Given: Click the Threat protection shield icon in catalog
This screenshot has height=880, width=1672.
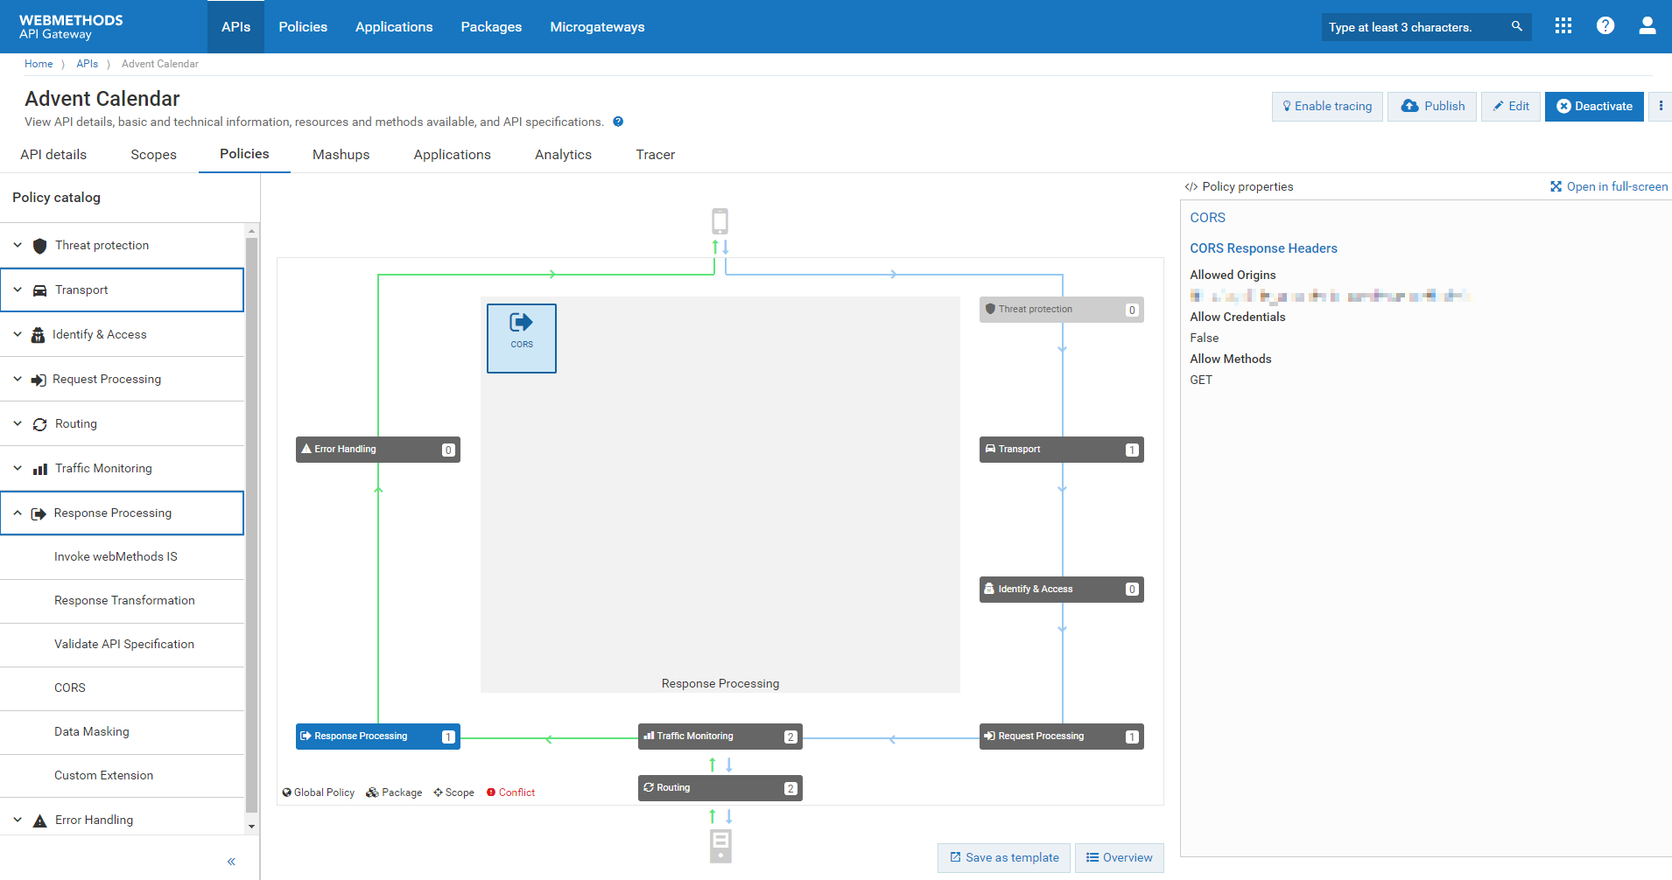Looking at the screenshot, I should click(39, 246).
